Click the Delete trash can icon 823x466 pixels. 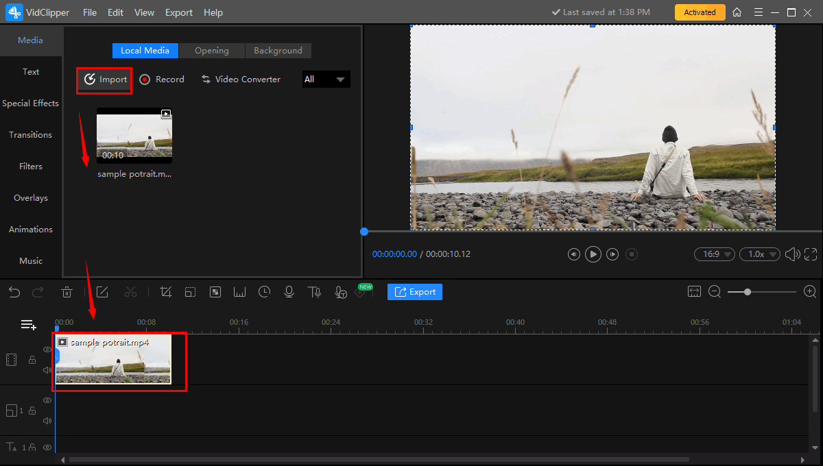[x=67, y=292]
